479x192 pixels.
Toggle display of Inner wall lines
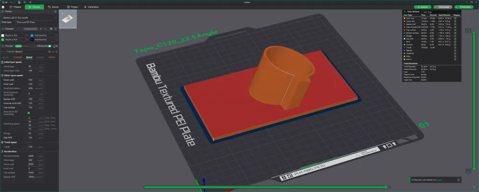coord(455,18)
